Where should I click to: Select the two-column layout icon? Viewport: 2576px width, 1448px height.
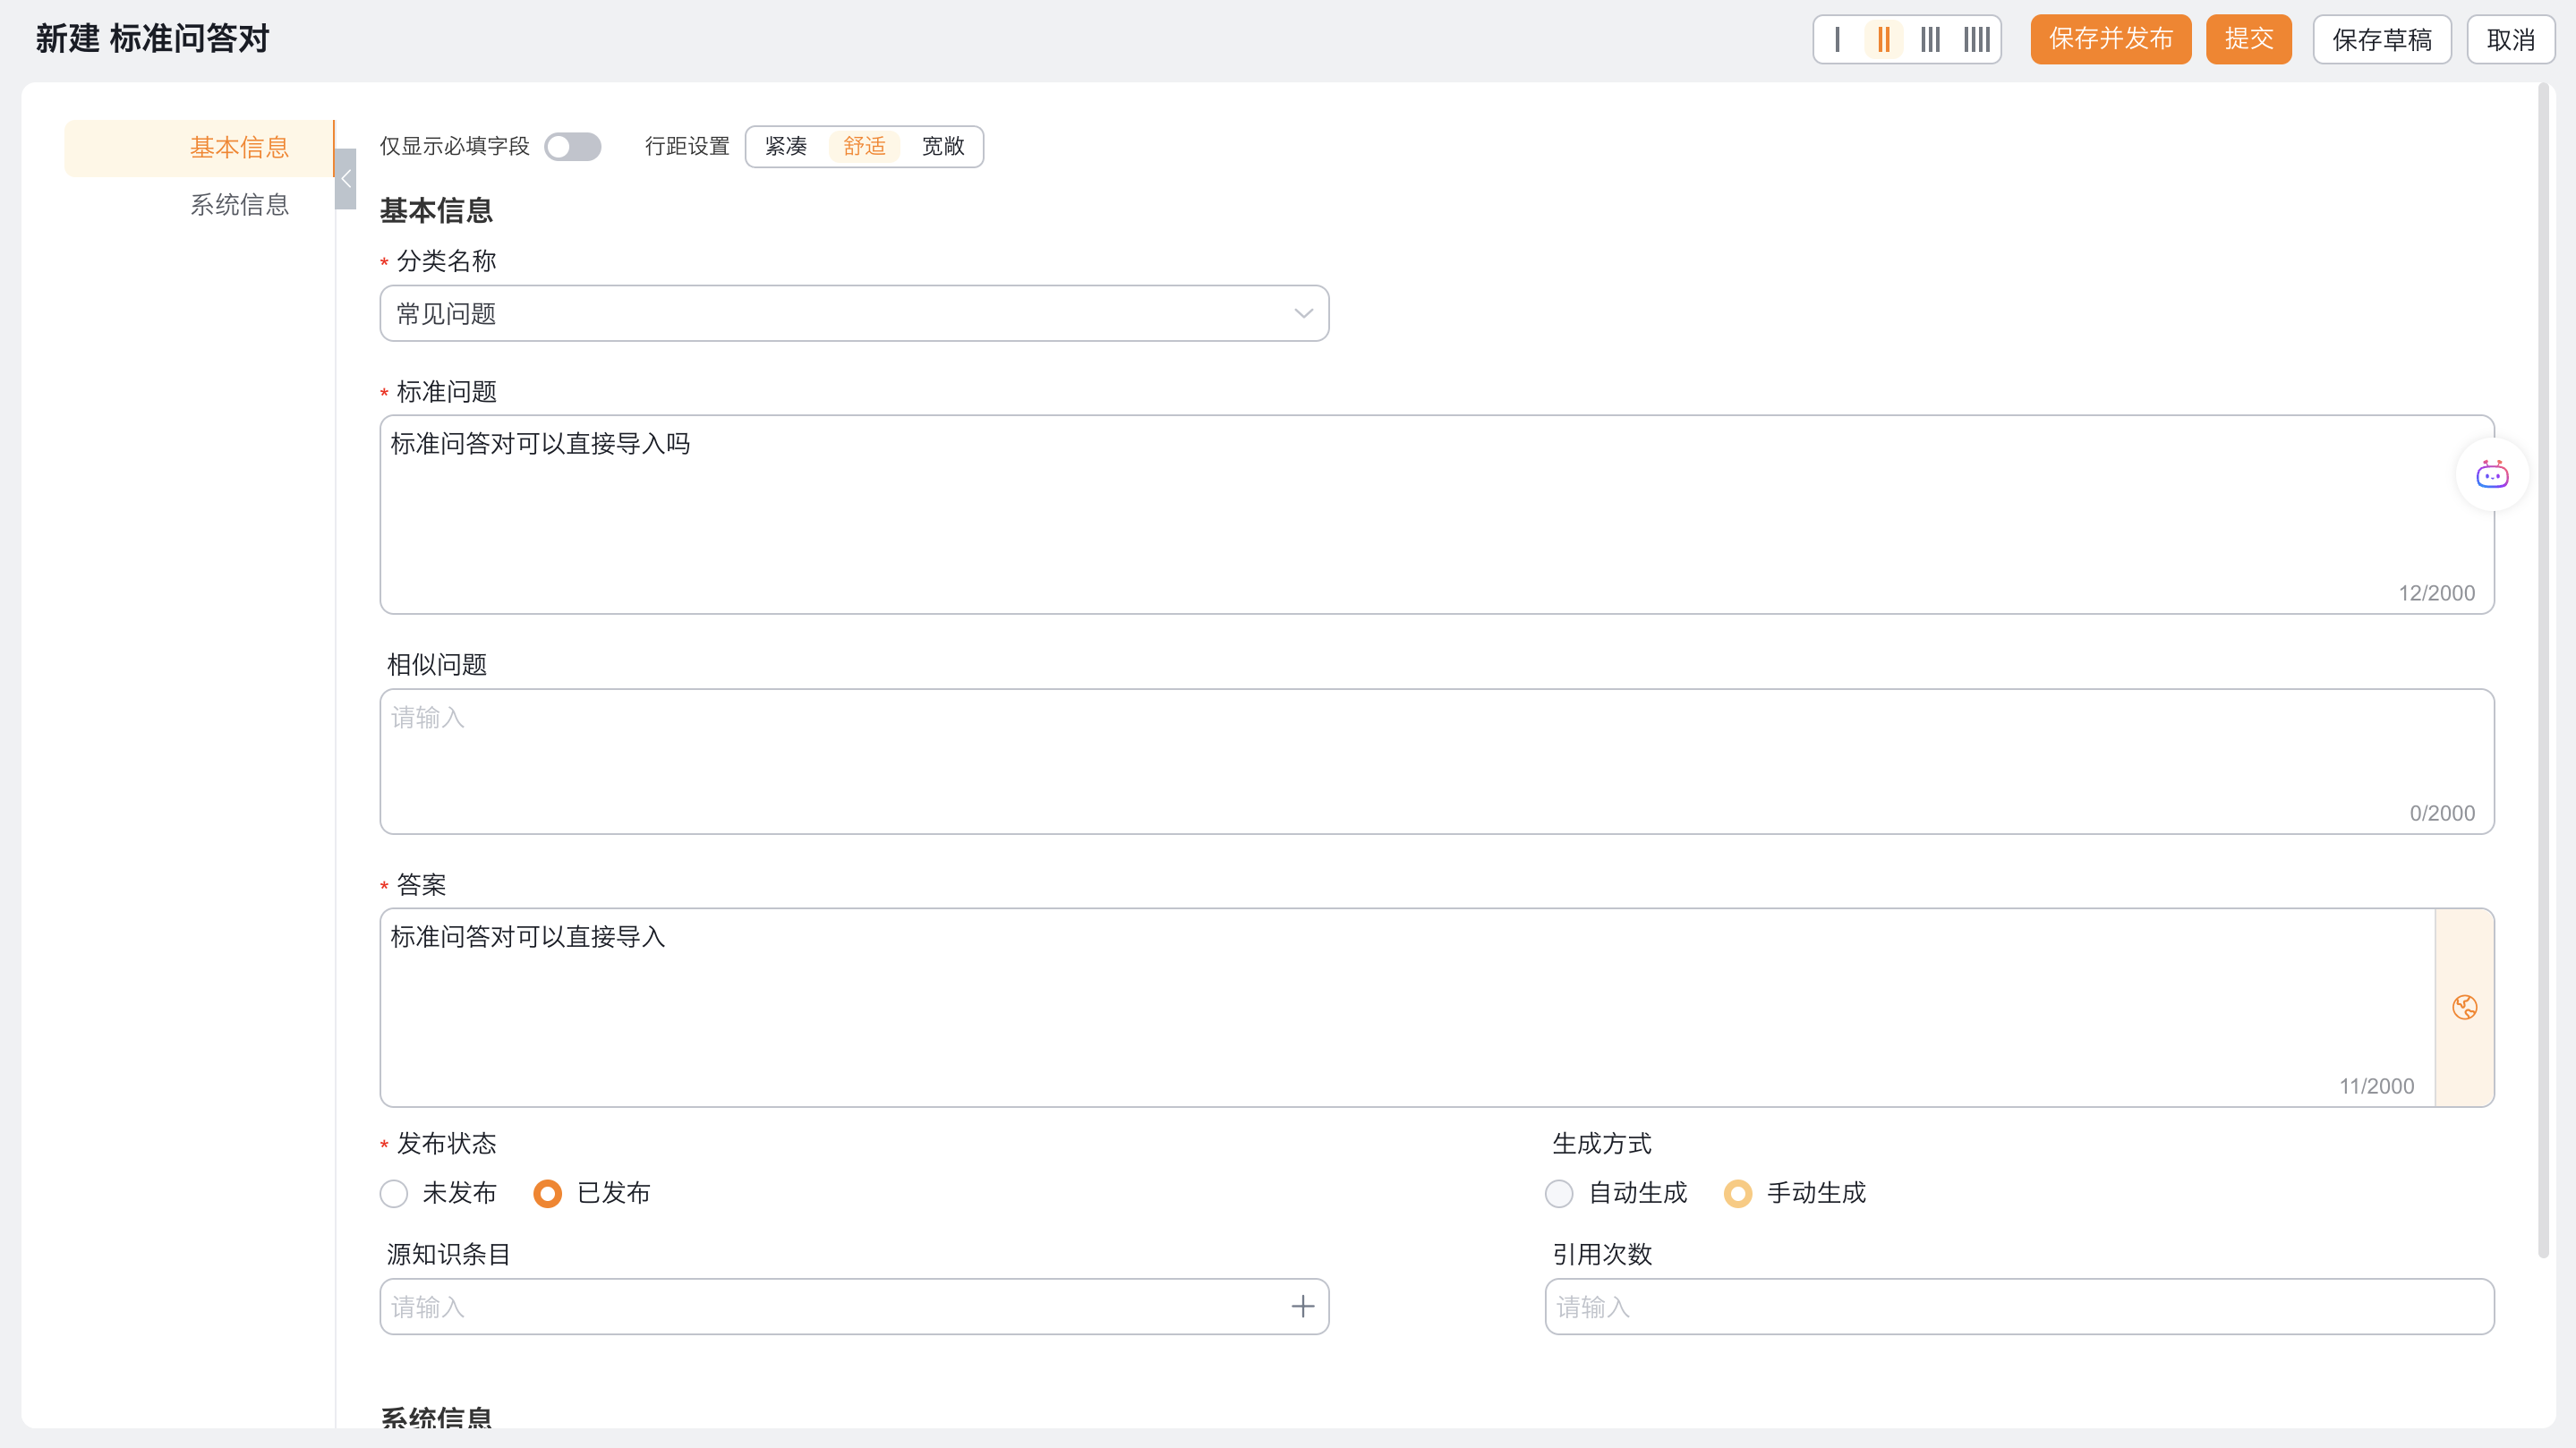(x=1883, y=40)
